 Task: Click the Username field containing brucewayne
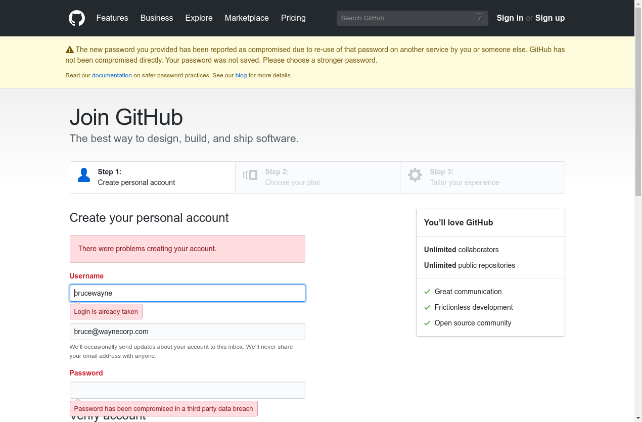coord(188,293)
